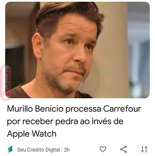The image size is (155, 156).
Task: Tap the Seu Crédito Digital logo icon
Action: [x=10, y=149]
